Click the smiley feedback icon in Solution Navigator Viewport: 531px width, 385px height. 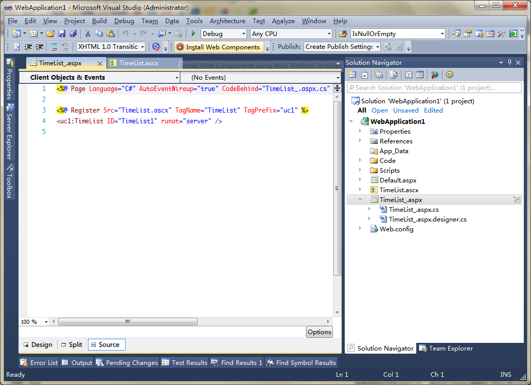(x=449, y=75)
